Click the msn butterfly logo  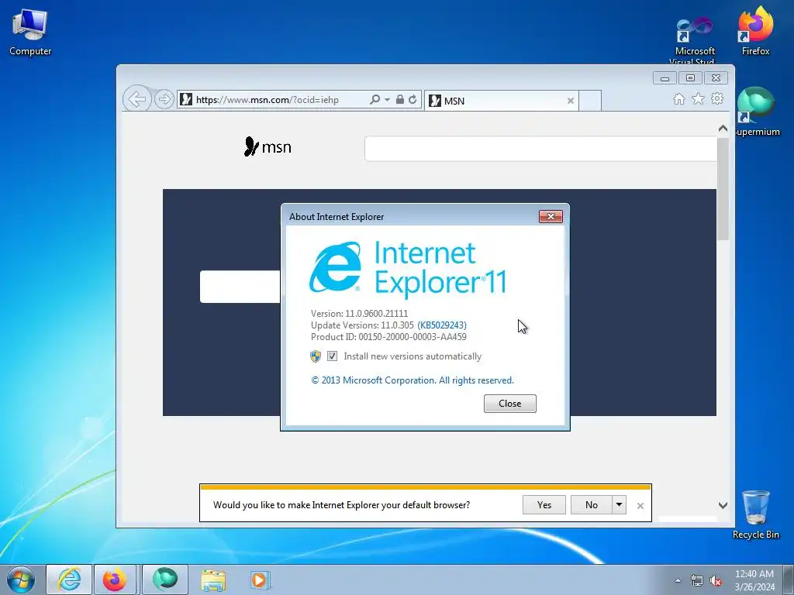pyautogui.click(x=268, y=146)
